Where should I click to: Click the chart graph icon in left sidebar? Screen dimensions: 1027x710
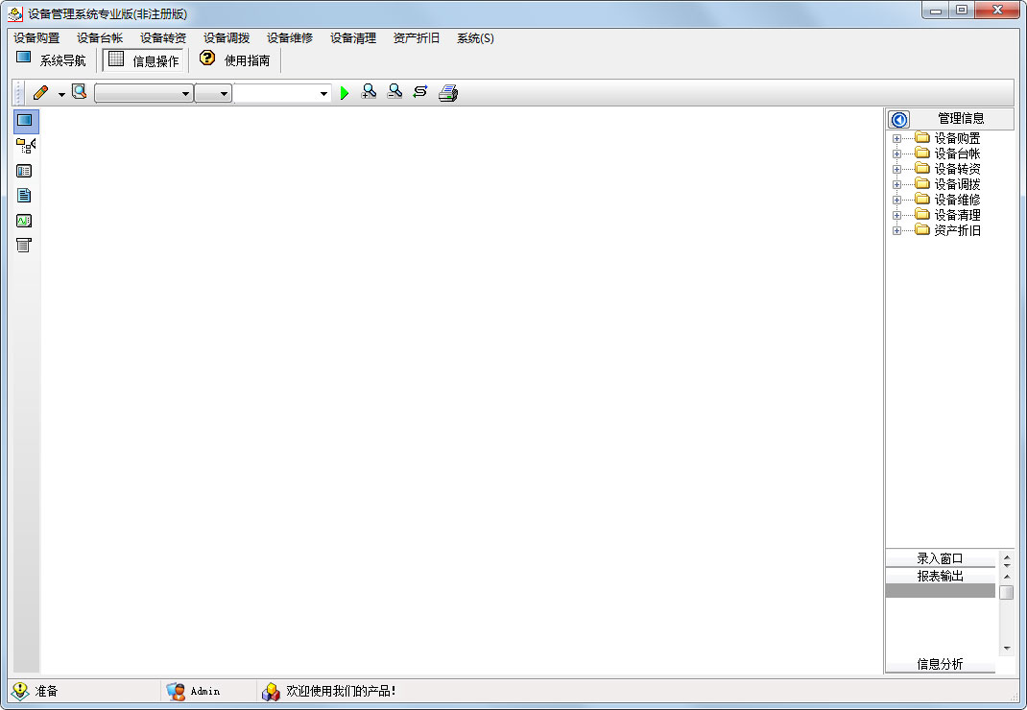click(24, 221)
